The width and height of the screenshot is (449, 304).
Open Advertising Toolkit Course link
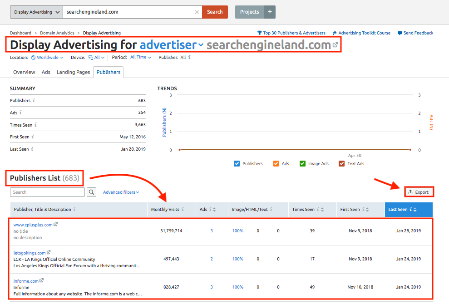tap(364, 33)
